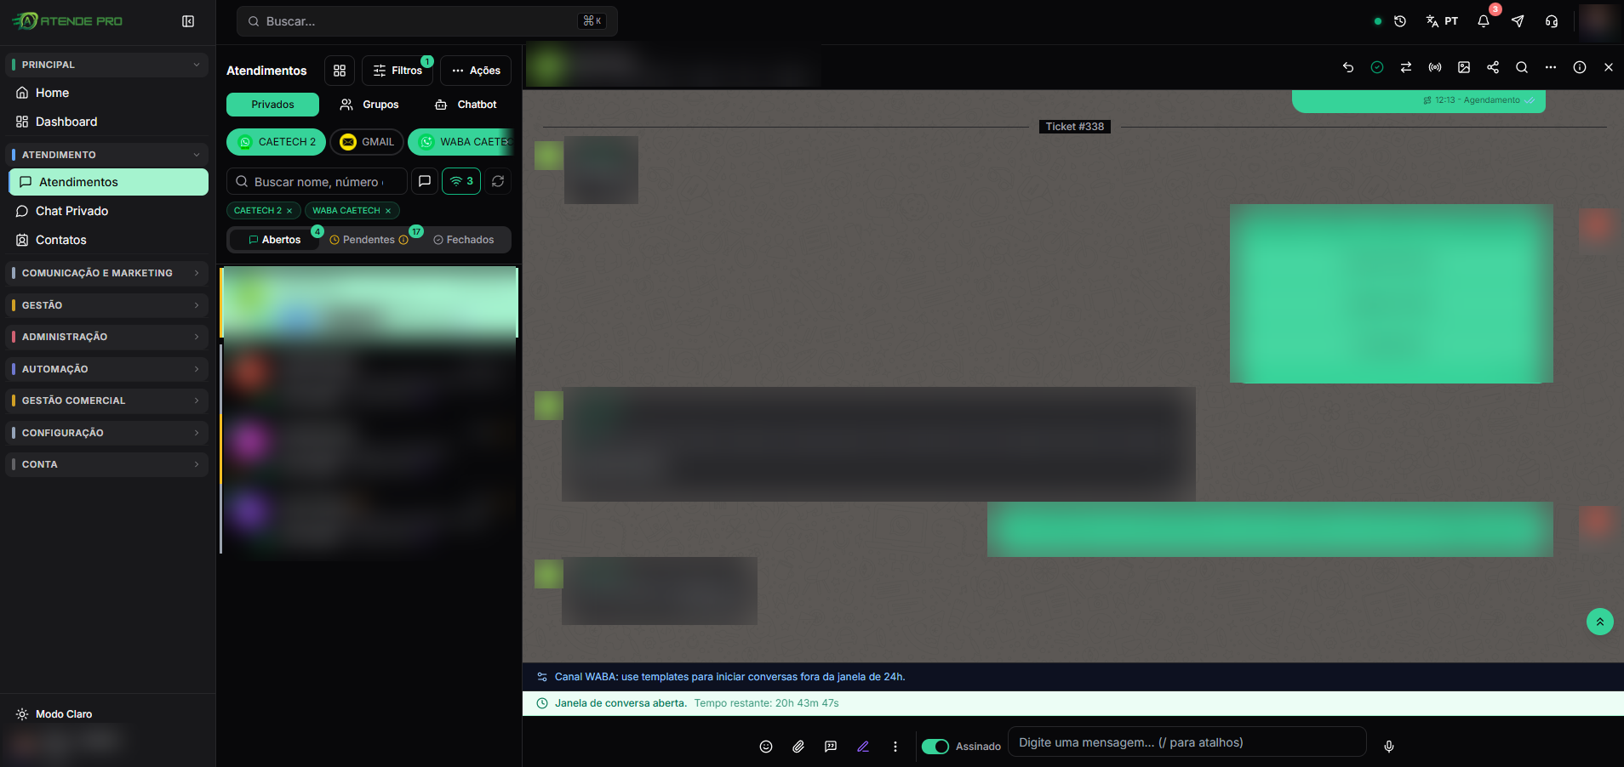Image resolution: width=1624 pixels, height=767 pixels.
Task: Click the Digite uma mensagem input field
Action: (1187, 742)
